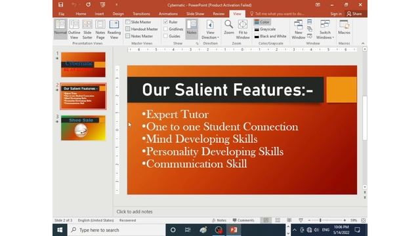Screen dimensions: 420x236
Task: Toggle the Notes pane button in ribbon
Action: 192,29
